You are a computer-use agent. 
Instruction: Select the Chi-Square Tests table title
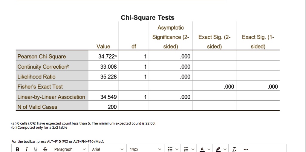pos(148,18)
